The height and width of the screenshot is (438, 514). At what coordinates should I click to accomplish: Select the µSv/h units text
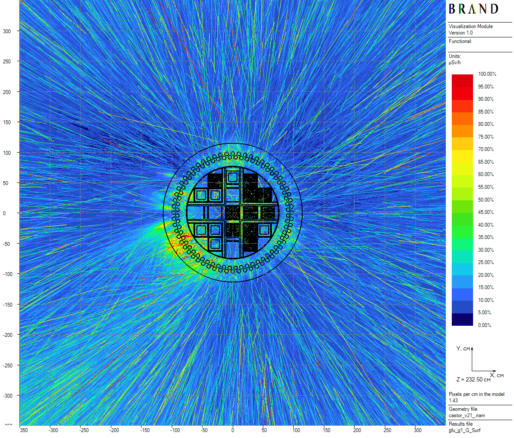click(455, 63)
